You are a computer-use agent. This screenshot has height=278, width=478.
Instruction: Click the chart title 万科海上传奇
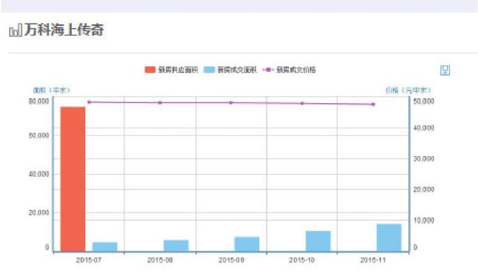(64, 30)
